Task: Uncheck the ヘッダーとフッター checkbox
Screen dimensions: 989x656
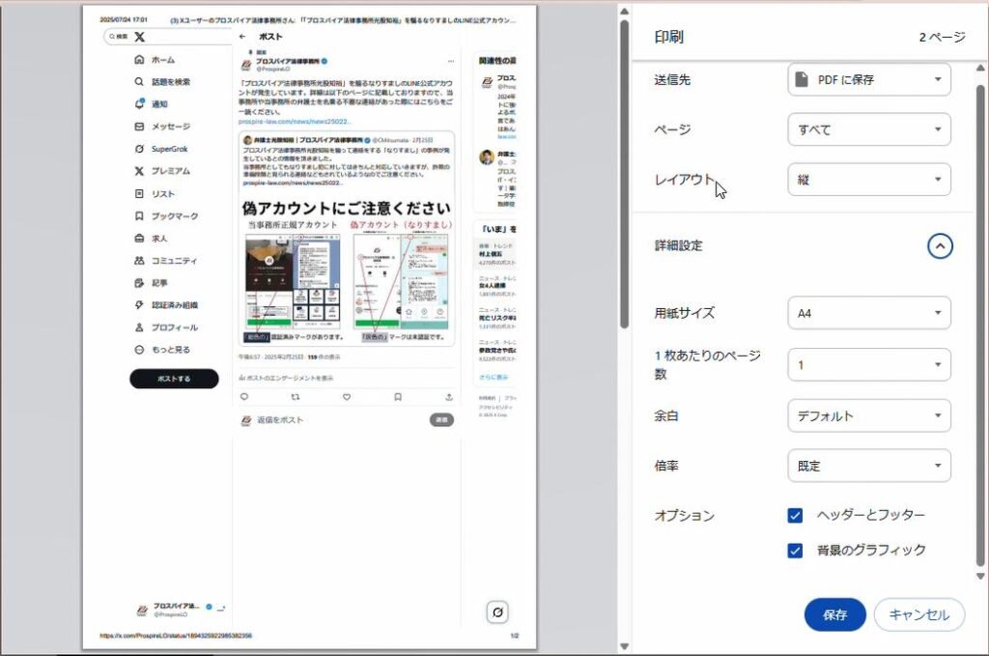Action: pos(795,515)
